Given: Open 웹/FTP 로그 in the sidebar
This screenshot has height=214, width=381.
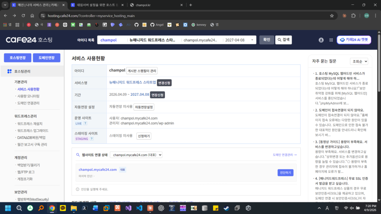Looking at the screenshot, I should coord(26,172).
